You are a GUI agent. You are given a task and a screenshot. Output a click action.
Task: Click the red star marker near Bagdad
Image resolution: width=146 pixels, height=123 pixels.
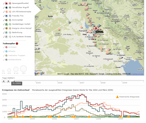click(96, 28)
